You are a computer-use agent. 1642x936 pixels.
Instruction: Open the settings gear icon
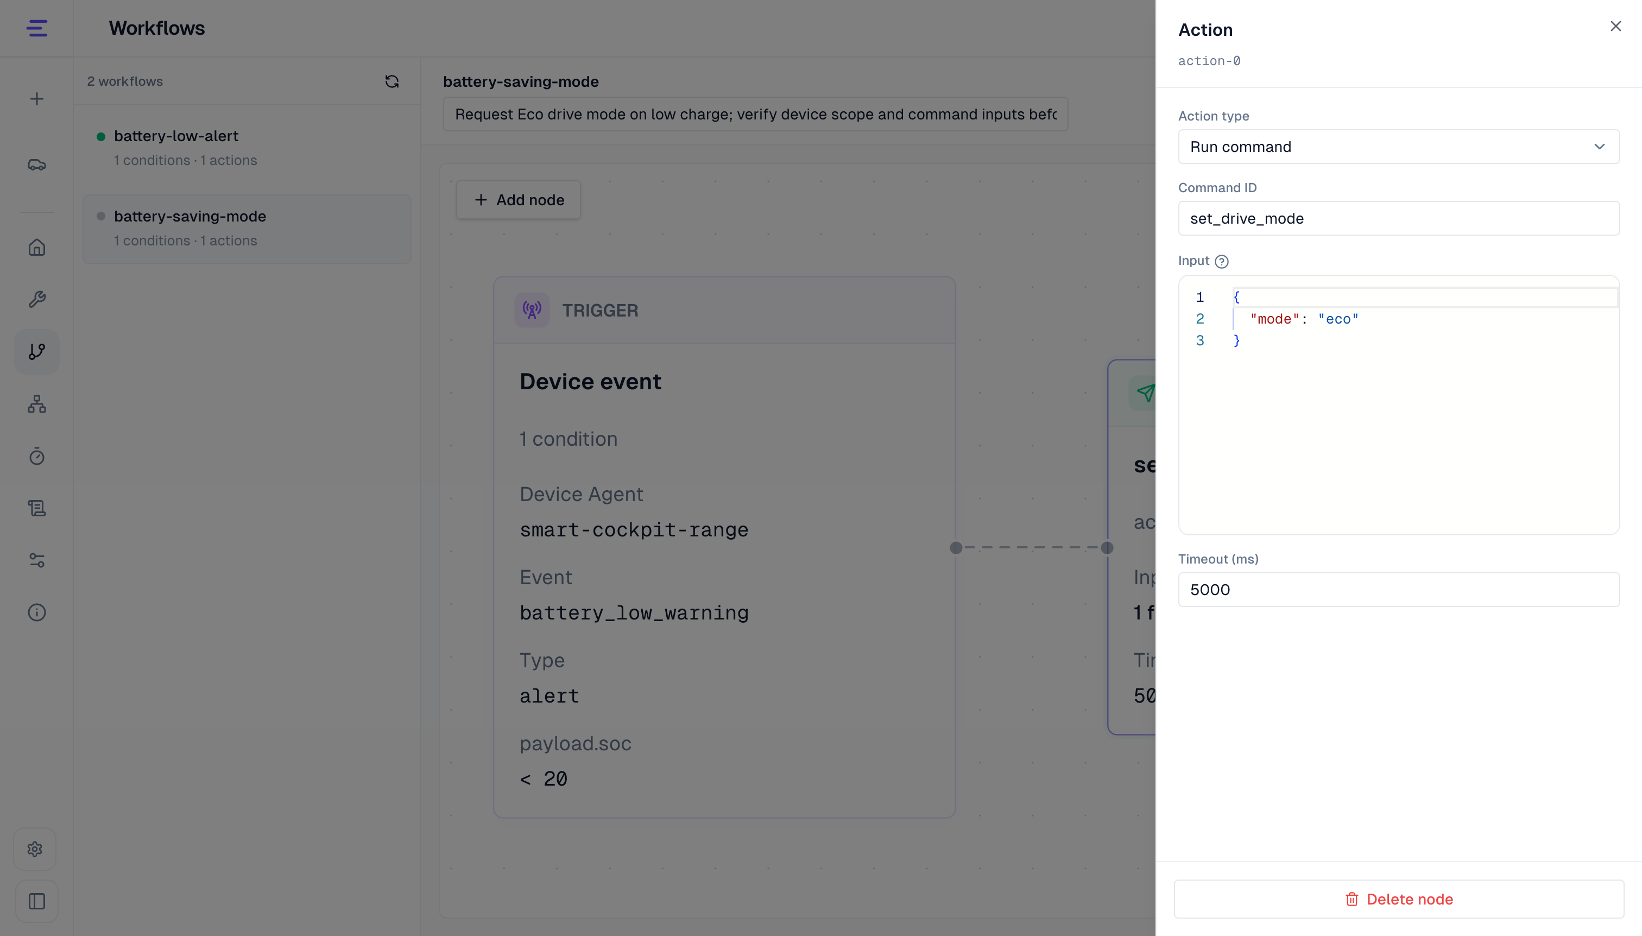pyautogui.click(x=35, y=849)
